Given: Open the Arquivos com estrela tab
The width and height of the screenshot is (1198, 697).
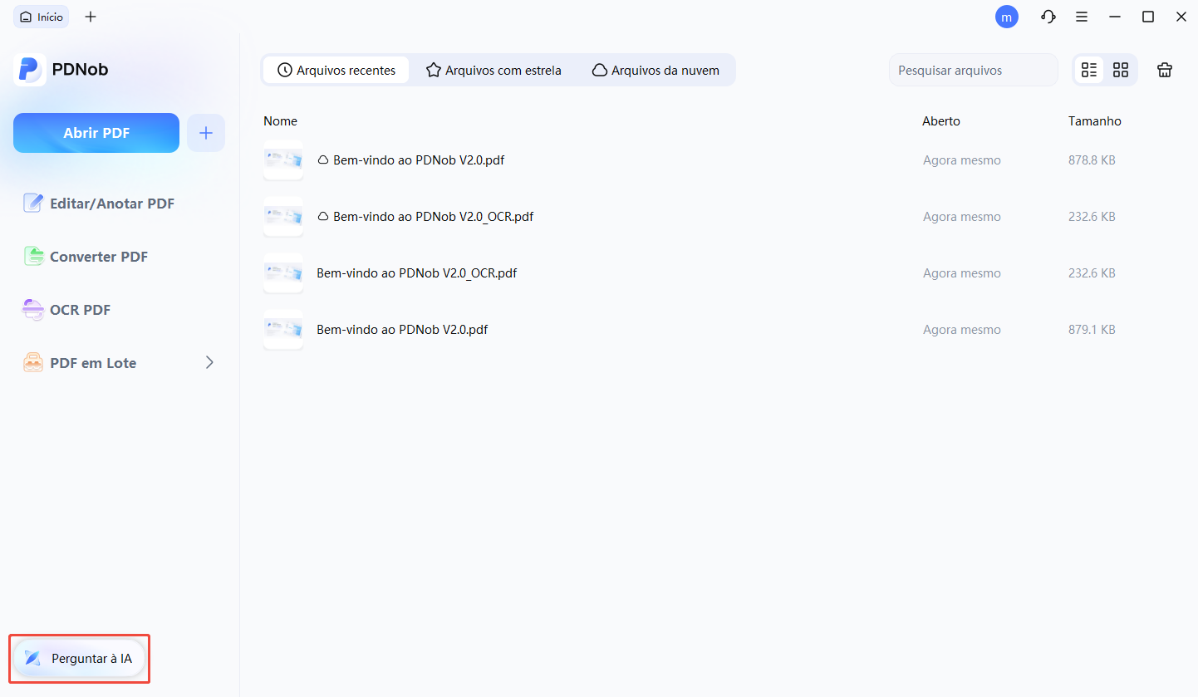Looking at the screenshot, I should (493, 71).
